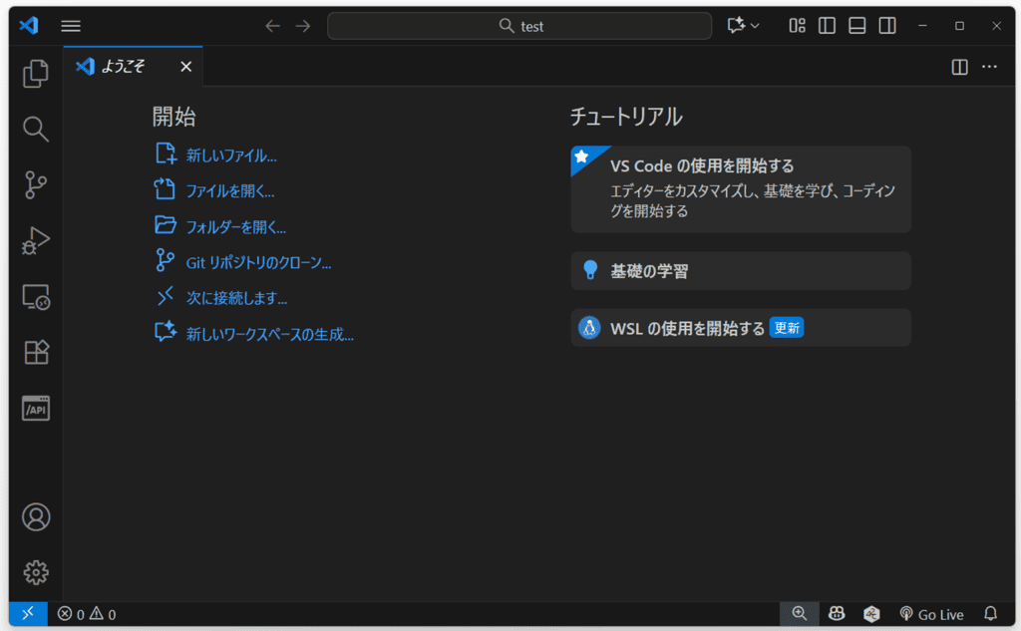
Task: Toggle the primary side bar visibility
Action: click(827, 26)
